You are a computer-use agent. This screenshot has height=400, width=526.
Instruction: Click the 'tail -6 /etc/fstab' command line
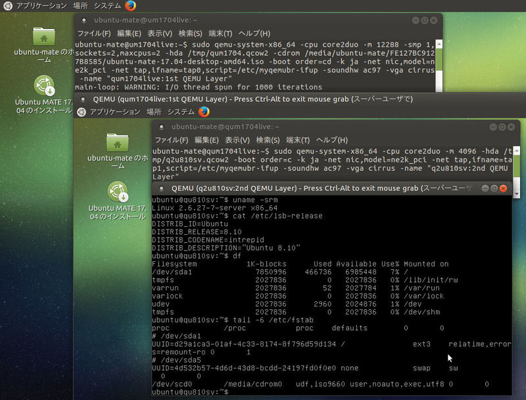[233, 320]
